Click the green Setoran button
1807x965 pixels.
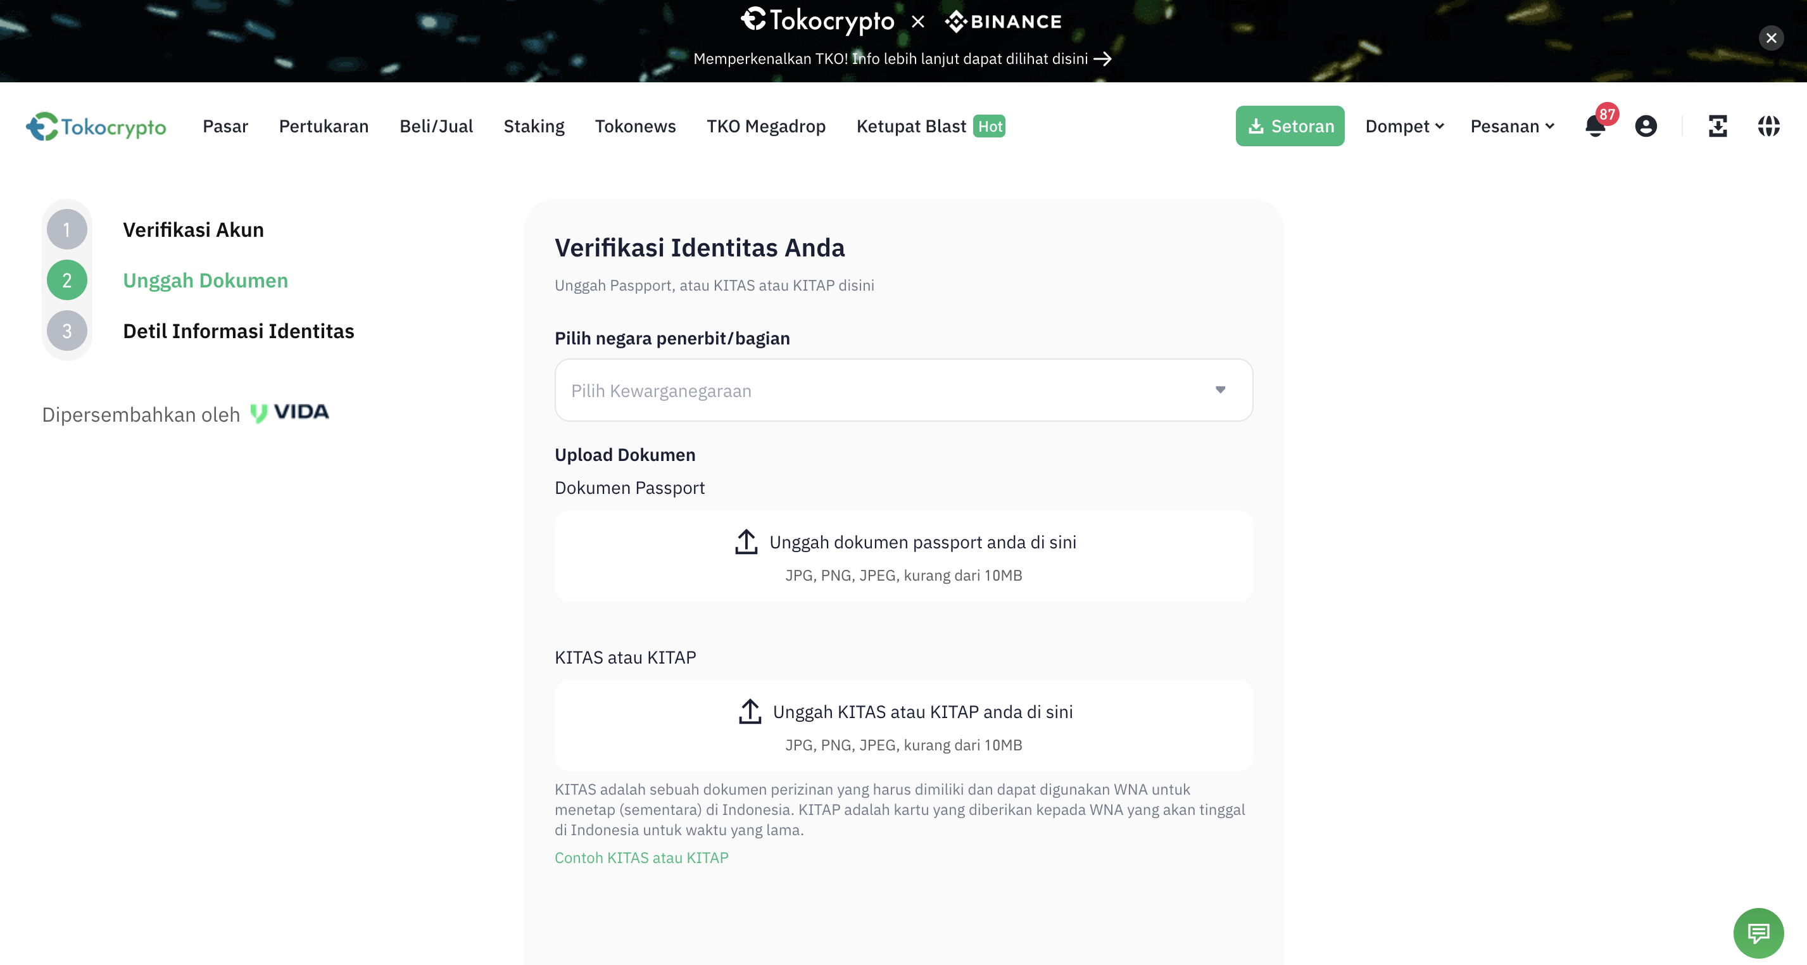[1289, 126]
